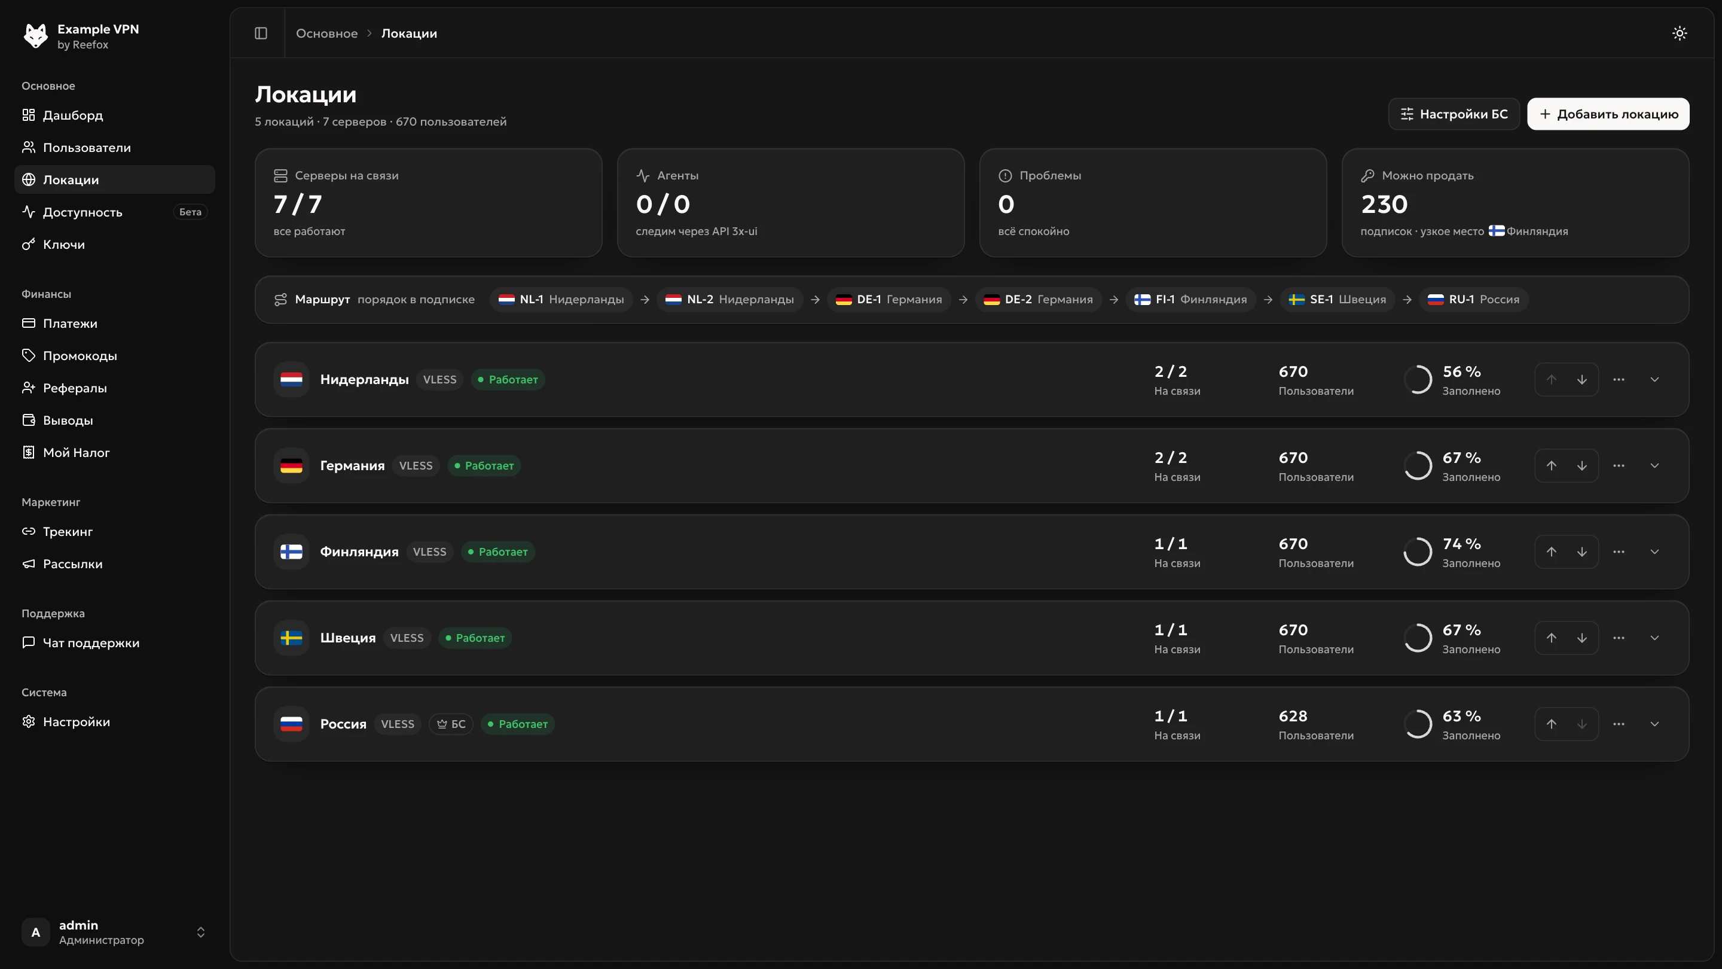This screenshot has width=1722, height=969.
Task: Move Sweden location down in order
Action: point(1581,638)
